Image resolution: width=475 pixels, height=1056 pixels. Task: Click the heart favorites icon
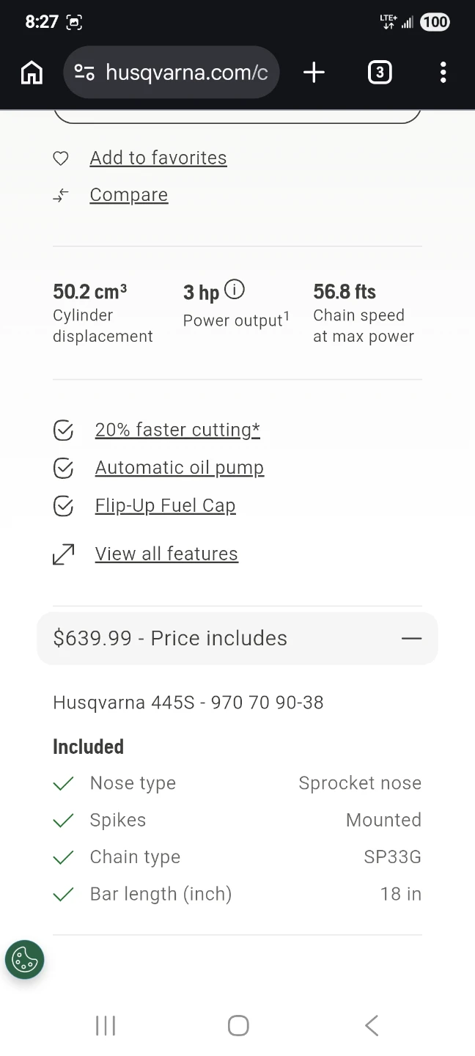[61, 158]
